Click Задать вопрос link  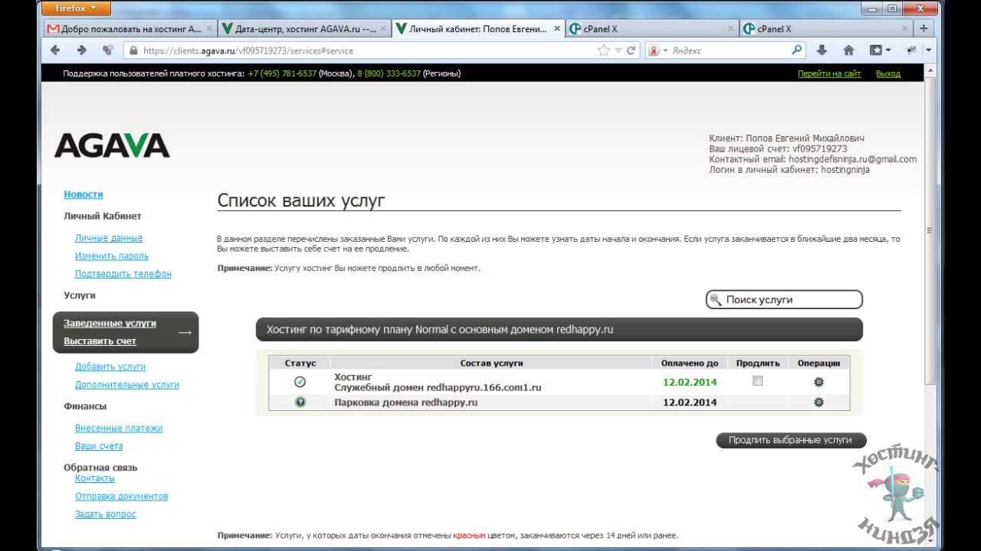(x=106, y=514)
